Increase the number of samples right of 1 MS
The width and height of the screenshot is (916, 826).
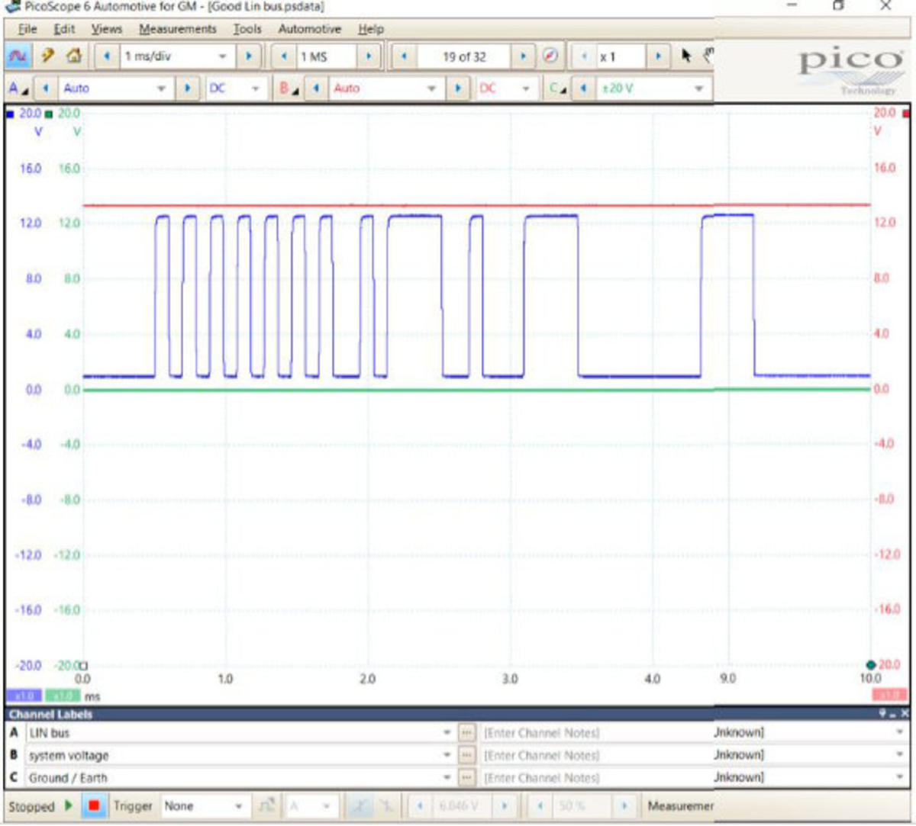coord(369,56)
